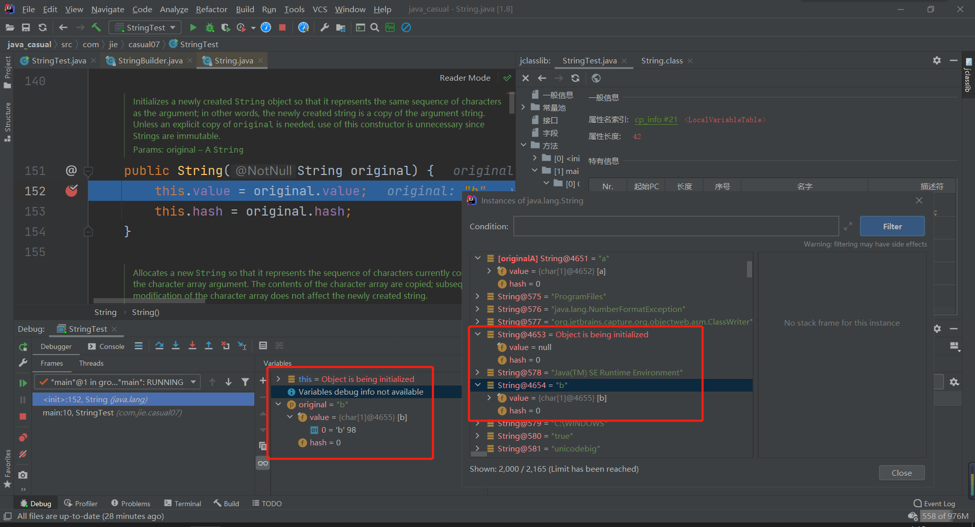Click the Build Project hammer icon
This screenshot has width=975, height=527.
pos(96,27)
